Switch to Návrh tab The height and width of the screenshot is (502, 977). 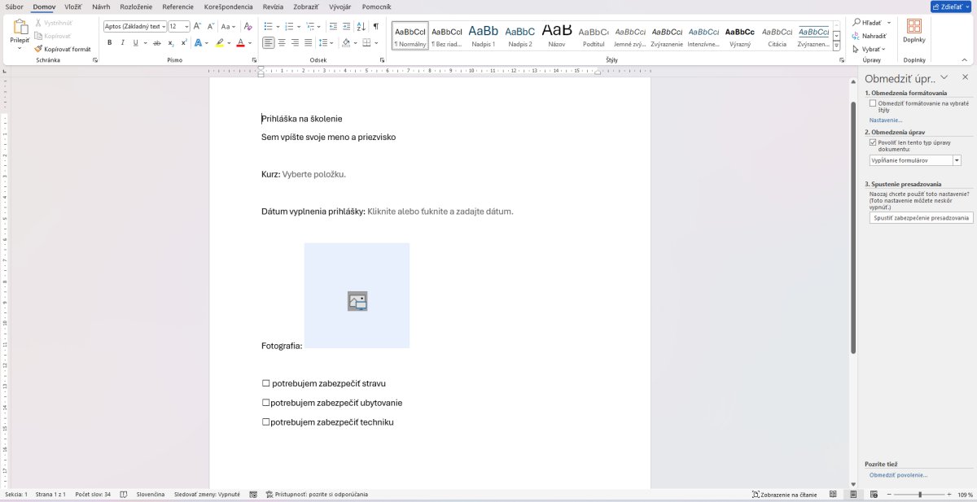click(101, 7)
